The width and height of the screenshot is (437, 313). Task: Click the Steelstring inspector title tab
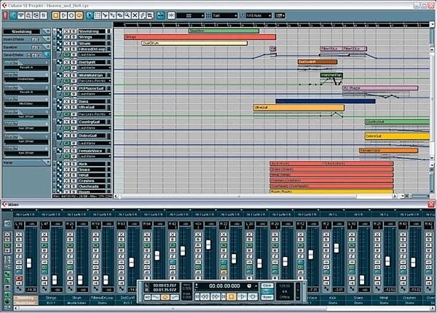(x=23, y=31)
